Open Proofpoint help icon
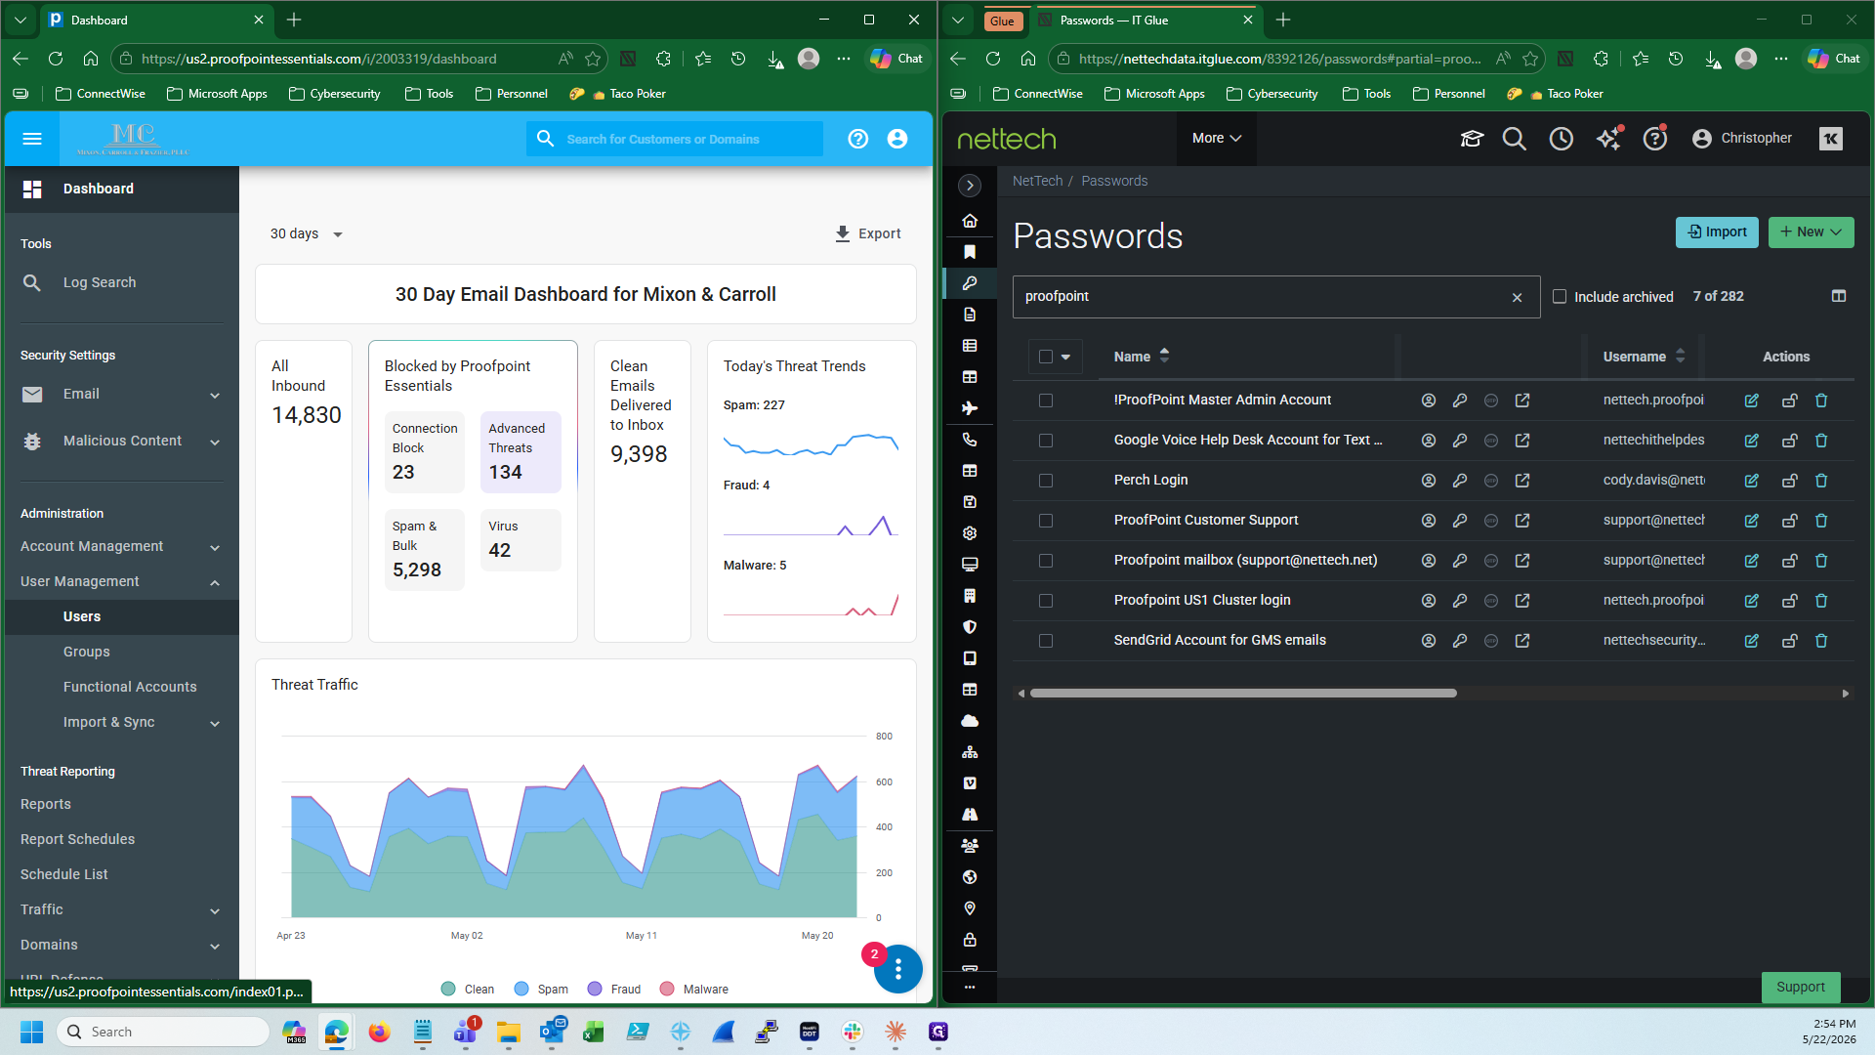This screenshot has height=1055, width=1875. [858, 139]
